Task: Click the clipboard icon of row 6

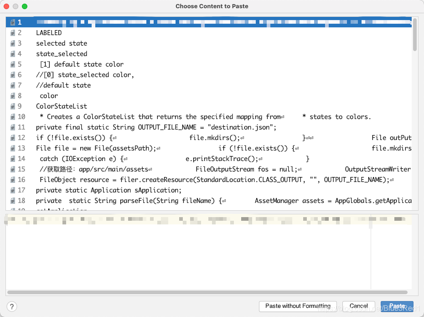Action: [13, 75]
